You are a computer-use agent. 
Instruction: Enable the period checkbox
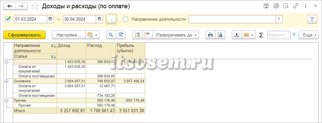[x=8, y=19]
